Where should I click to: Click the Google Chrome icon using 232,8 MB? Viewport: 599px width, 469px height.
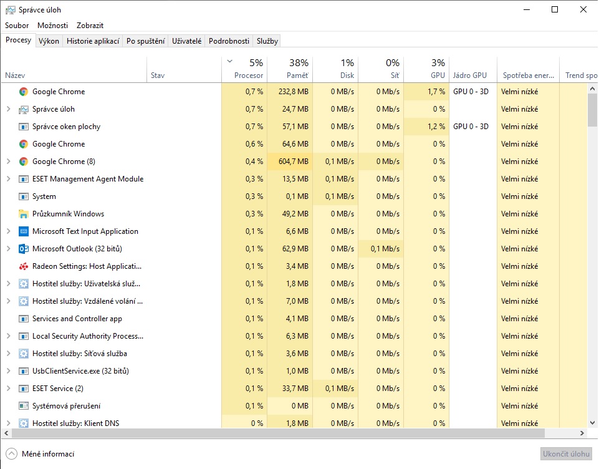[x=24, y=92]
